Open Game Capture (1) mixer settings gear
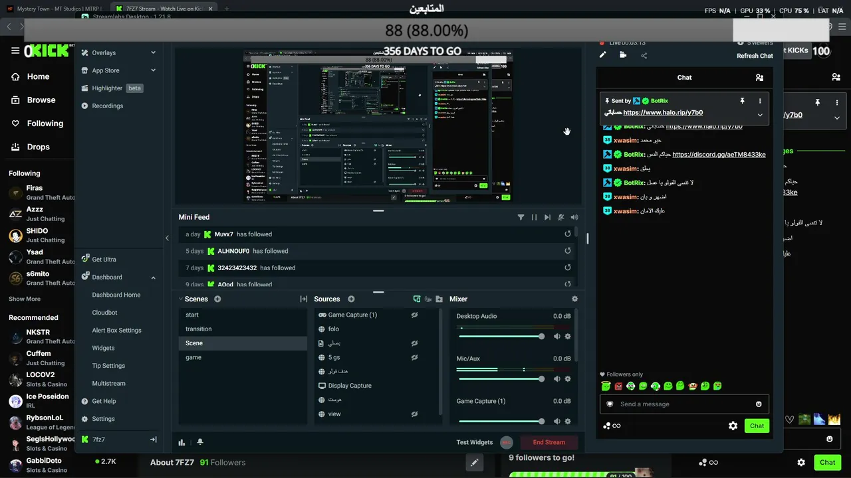The image size is (851, 478). [568, 422]
